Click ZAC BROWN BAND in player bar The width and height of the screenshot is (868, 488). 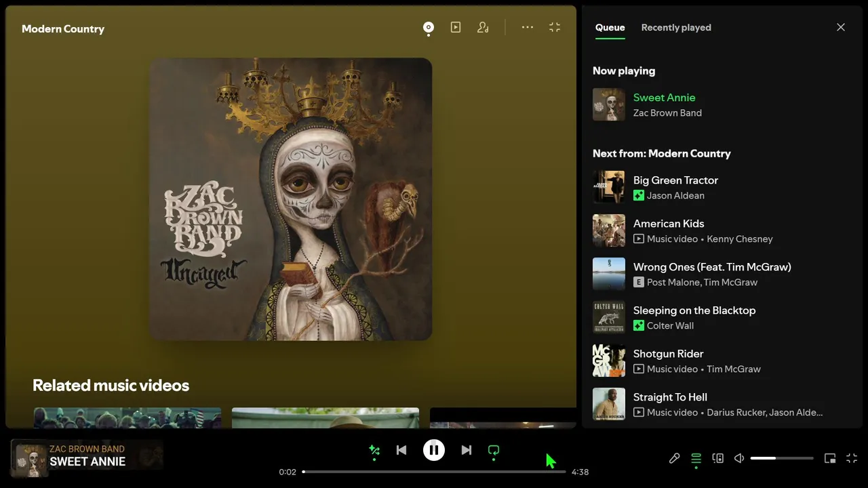[x=87, y=449]
